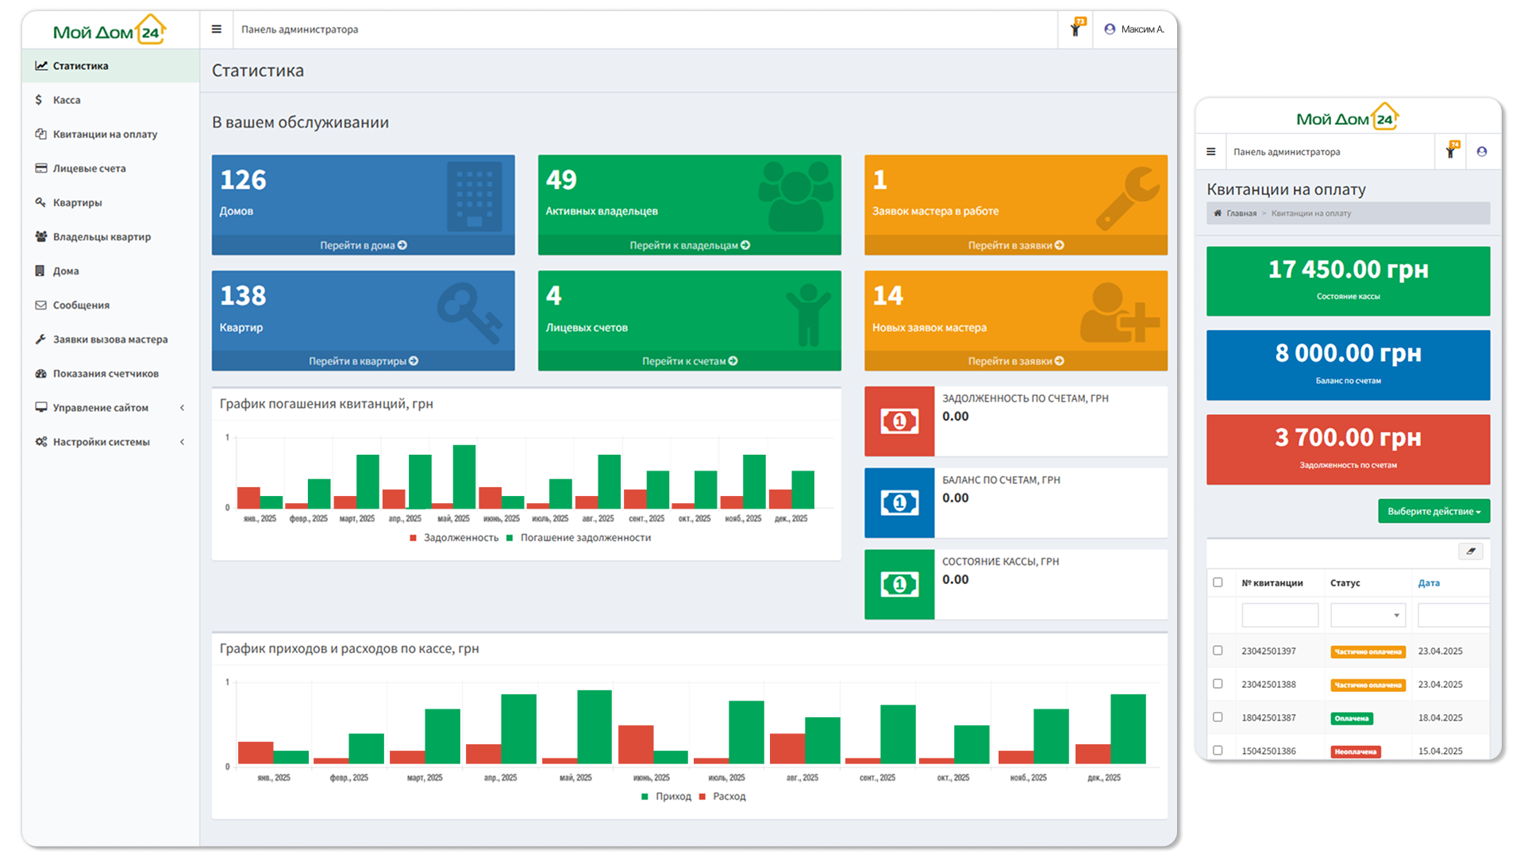Open Касса in the sidebar menu
1524x857 pixels.
pyautogui.click(x=67, y=100)
